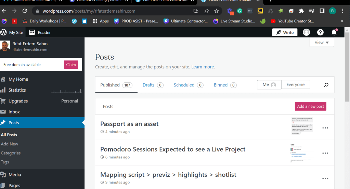This screenshot has height=189, width=350.
Task: Open the Grammarly extension icon
Action: (240, 11)
